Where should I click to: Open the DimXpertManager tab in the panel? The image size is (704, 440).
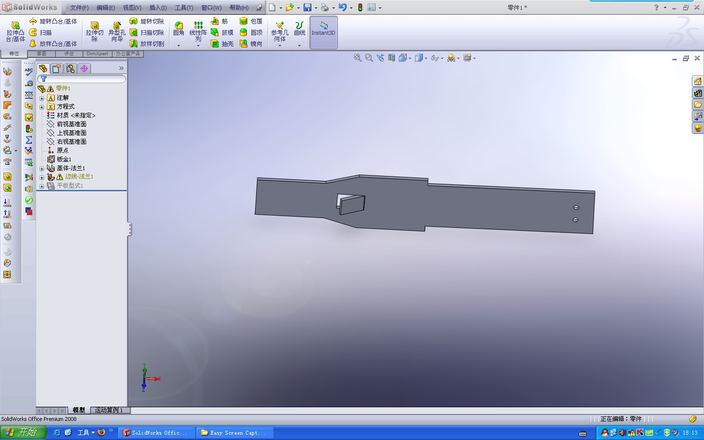(84, 68)
